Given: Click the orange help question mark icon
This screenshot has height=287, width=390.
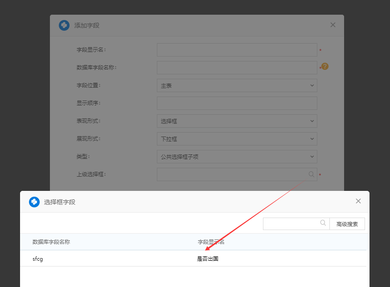Looking at the screenshot, I should pos(325,66).
